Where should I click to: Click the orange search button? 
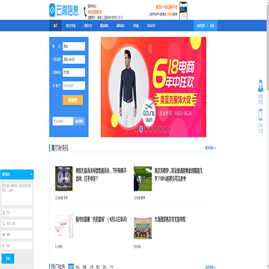(72, 100)
